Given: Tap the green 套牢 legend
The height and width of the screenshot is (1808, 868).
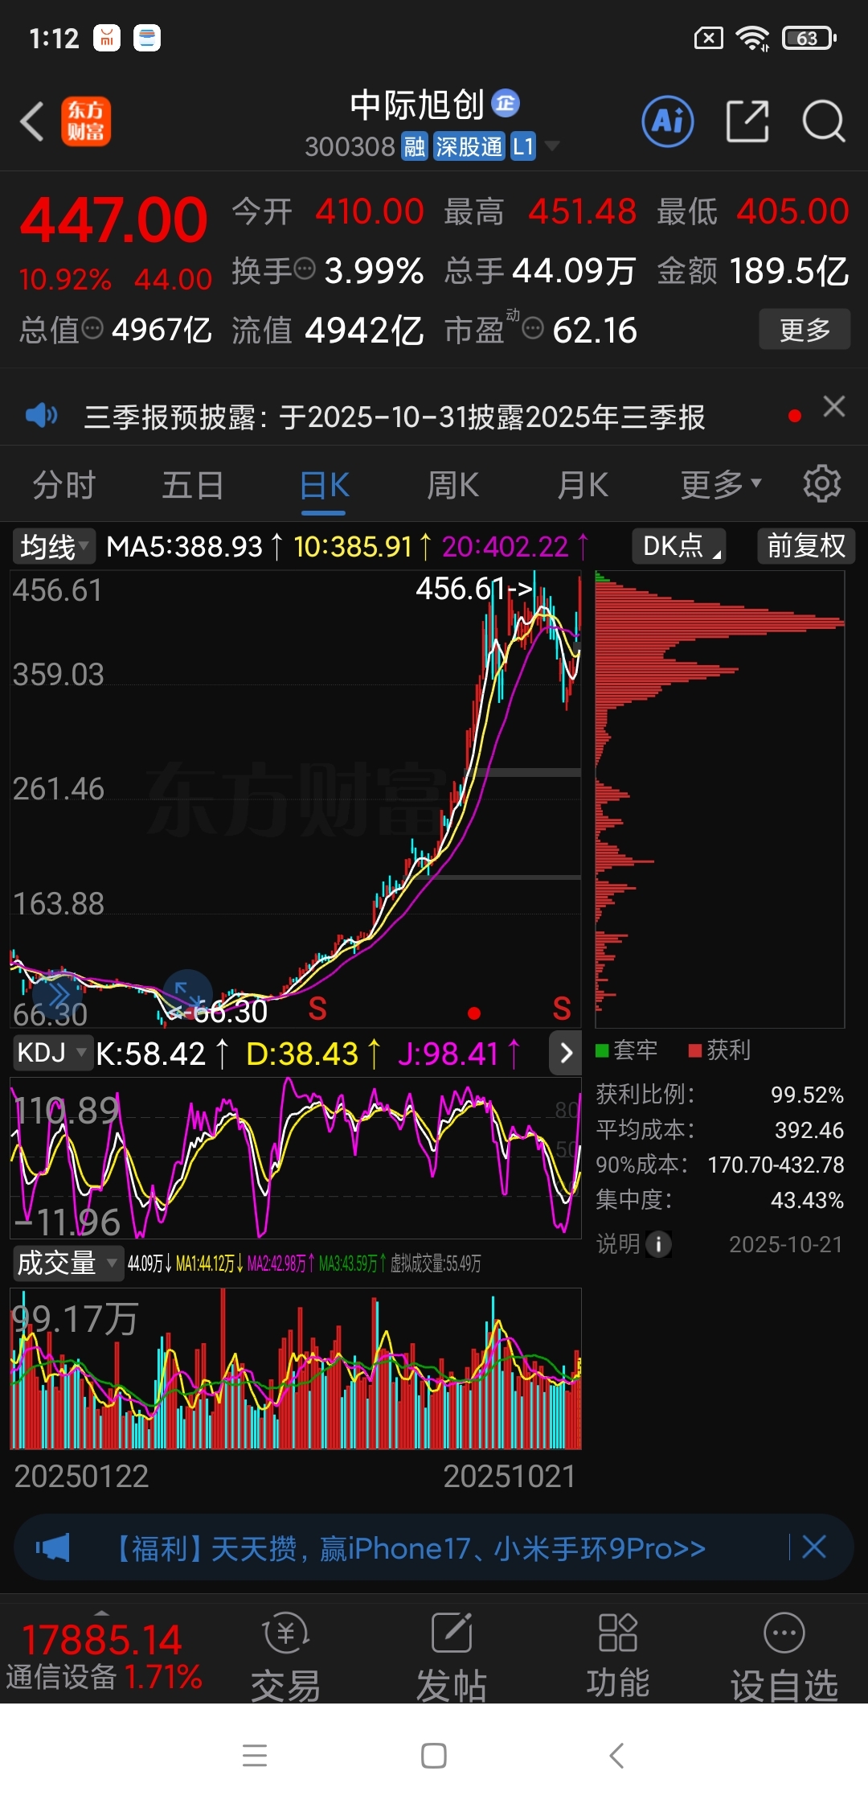Looking at the screenshot, I should pos(626,1050).
